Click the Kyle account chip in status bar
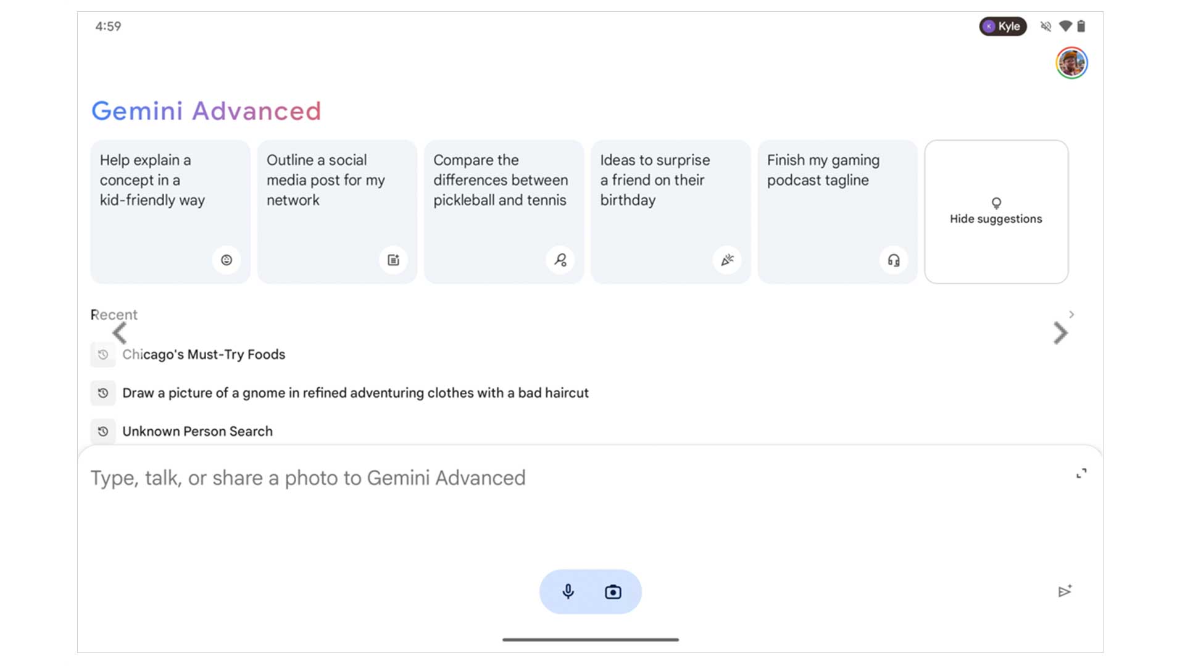 pos(1003,27)
